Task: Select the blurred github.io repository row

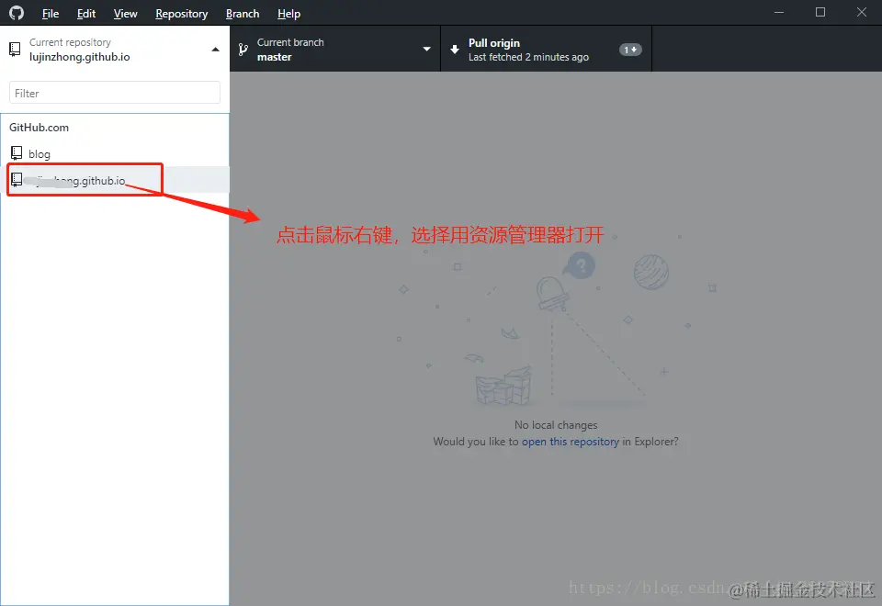Action: [115, 180]
